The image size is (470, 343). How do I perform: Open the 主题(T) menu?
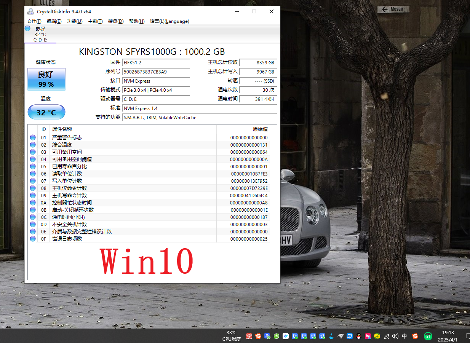95,21
